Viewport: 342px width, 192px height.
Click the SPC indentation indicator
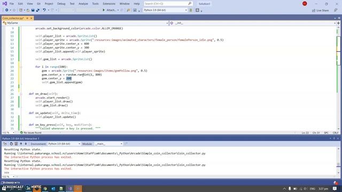tap(326, 133)
